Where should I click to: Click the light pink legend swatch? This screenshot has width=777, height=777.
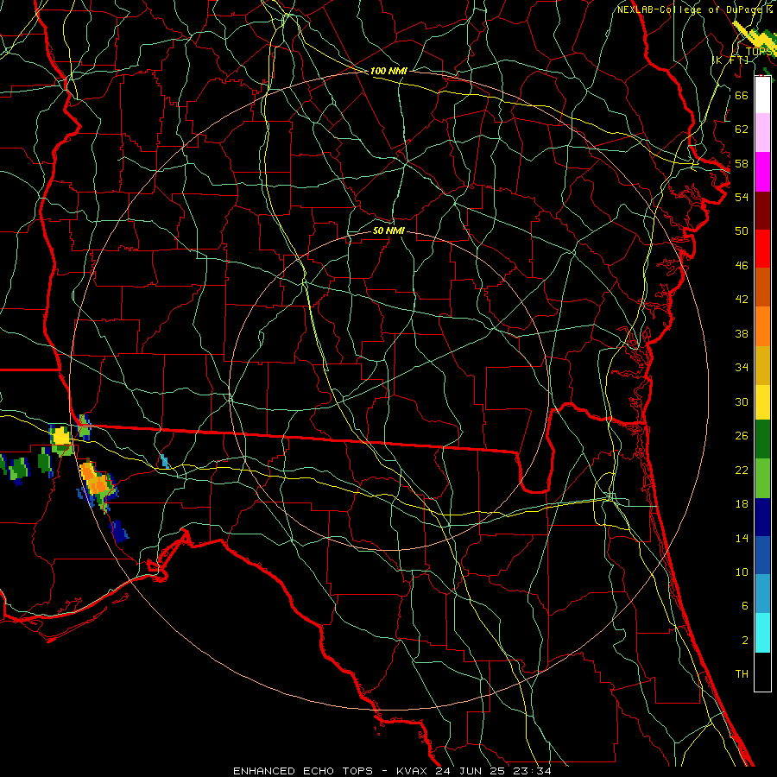point(762,133)
